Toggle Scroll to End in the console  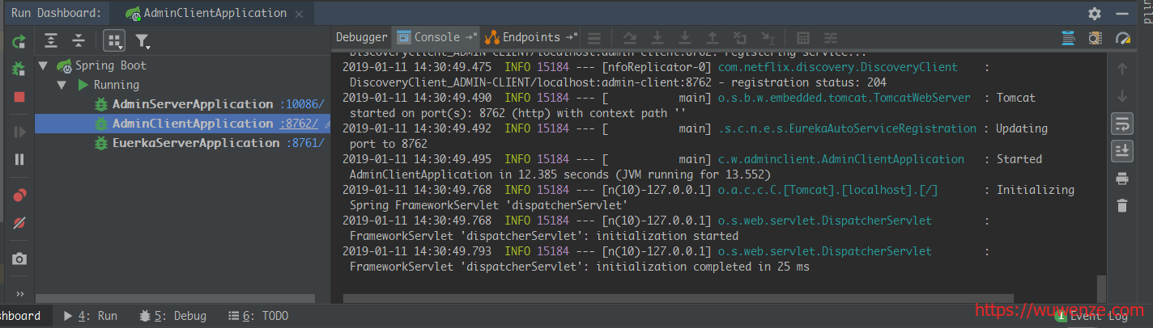(x=1122, y=150)
